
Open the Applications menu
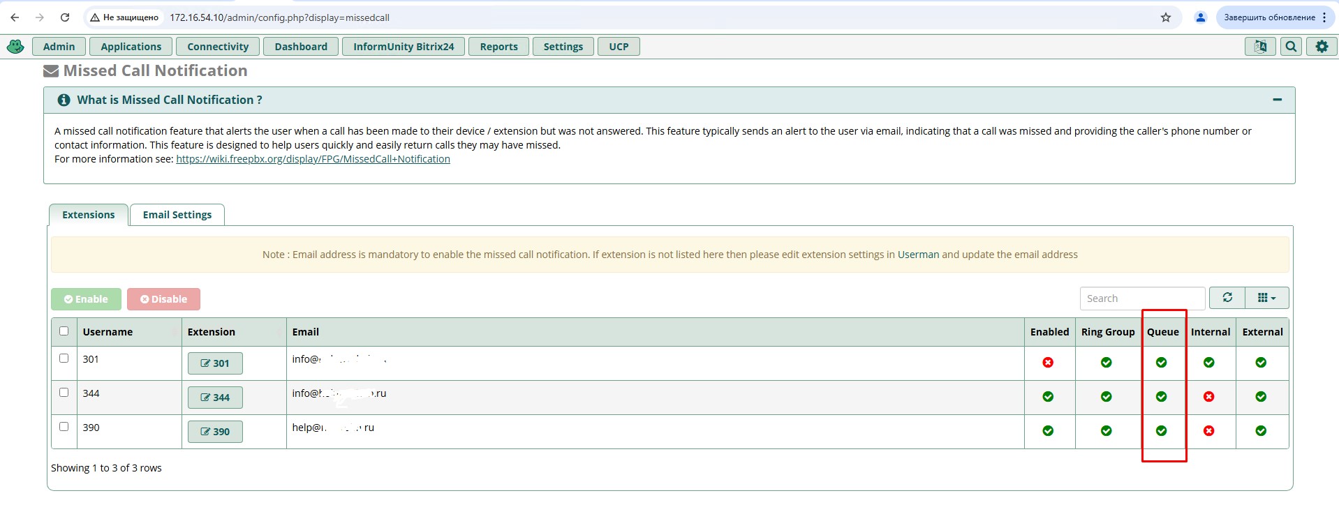(131, 47)
